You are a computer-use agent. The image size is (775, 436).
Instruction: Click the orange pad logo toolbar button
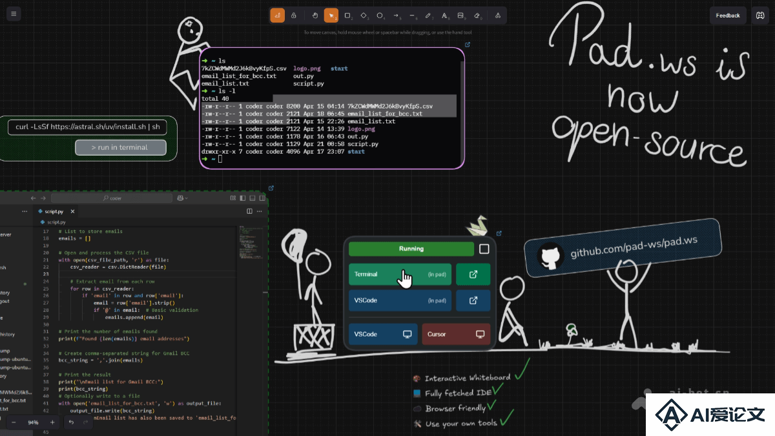click(277, 15)
